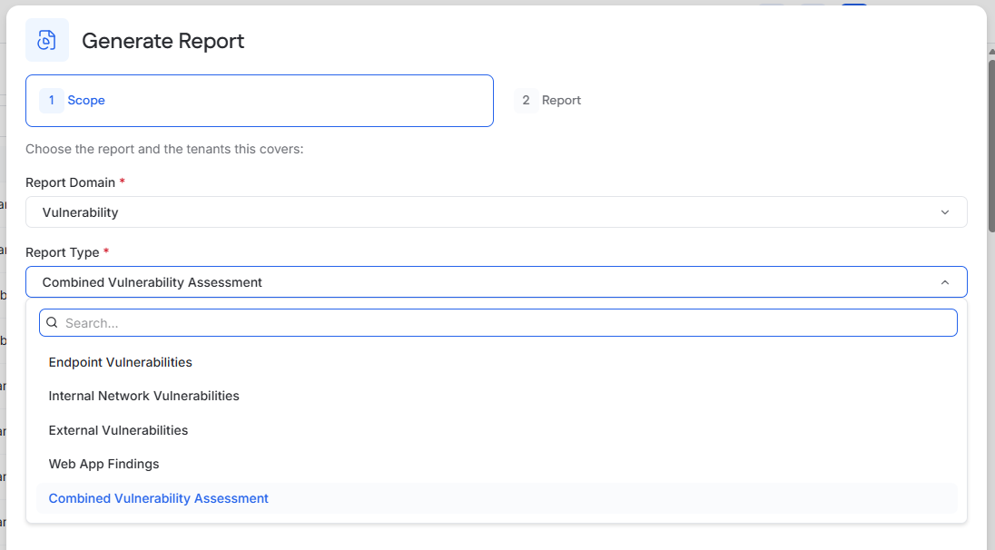This screenshot has width=995, height=550.
Task: Click the Report Domain chevron arrow
Action: point(945,212)
